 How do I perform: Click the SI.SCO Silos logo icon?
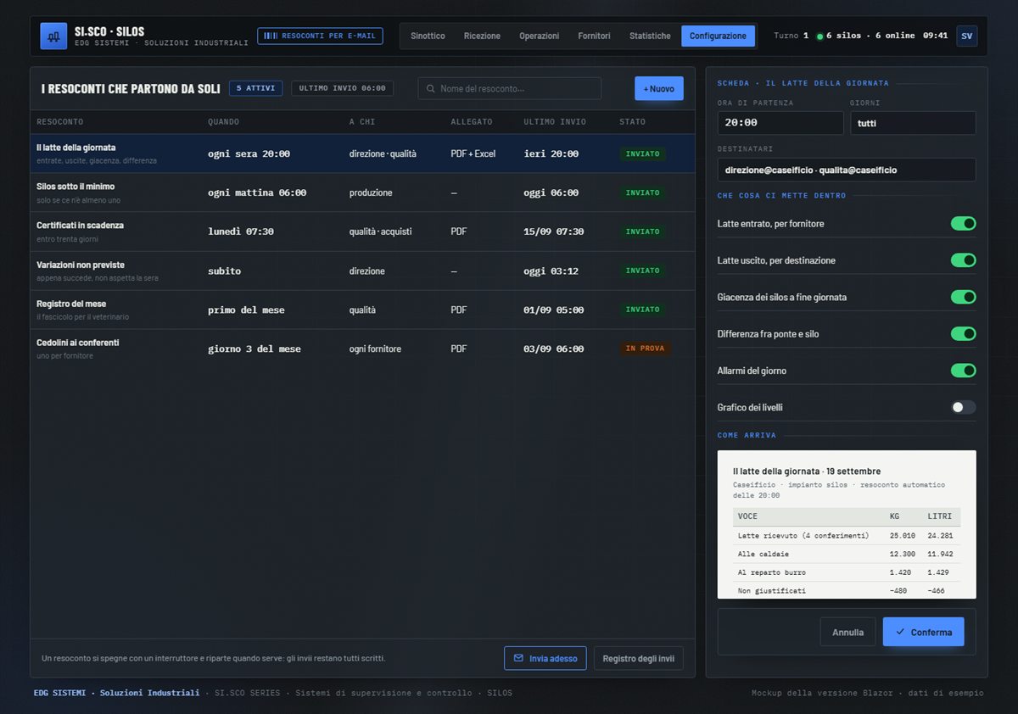point(53,36)
